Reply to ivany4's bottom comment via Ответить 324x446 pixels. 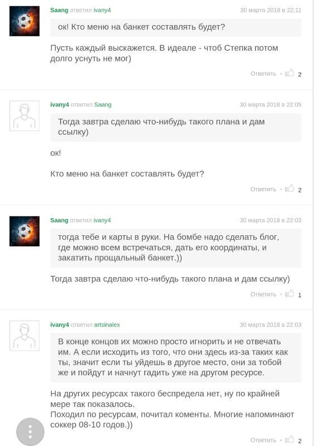click(x=263, y=440)
